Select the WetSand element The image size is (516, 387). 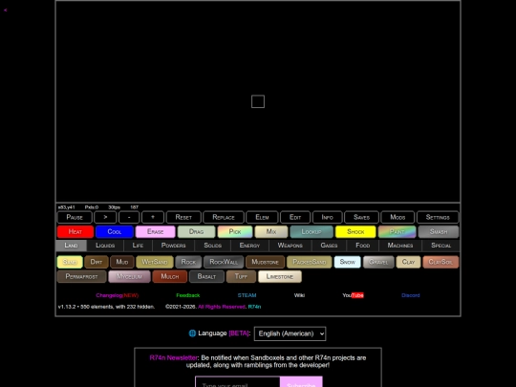pos(155,262)
